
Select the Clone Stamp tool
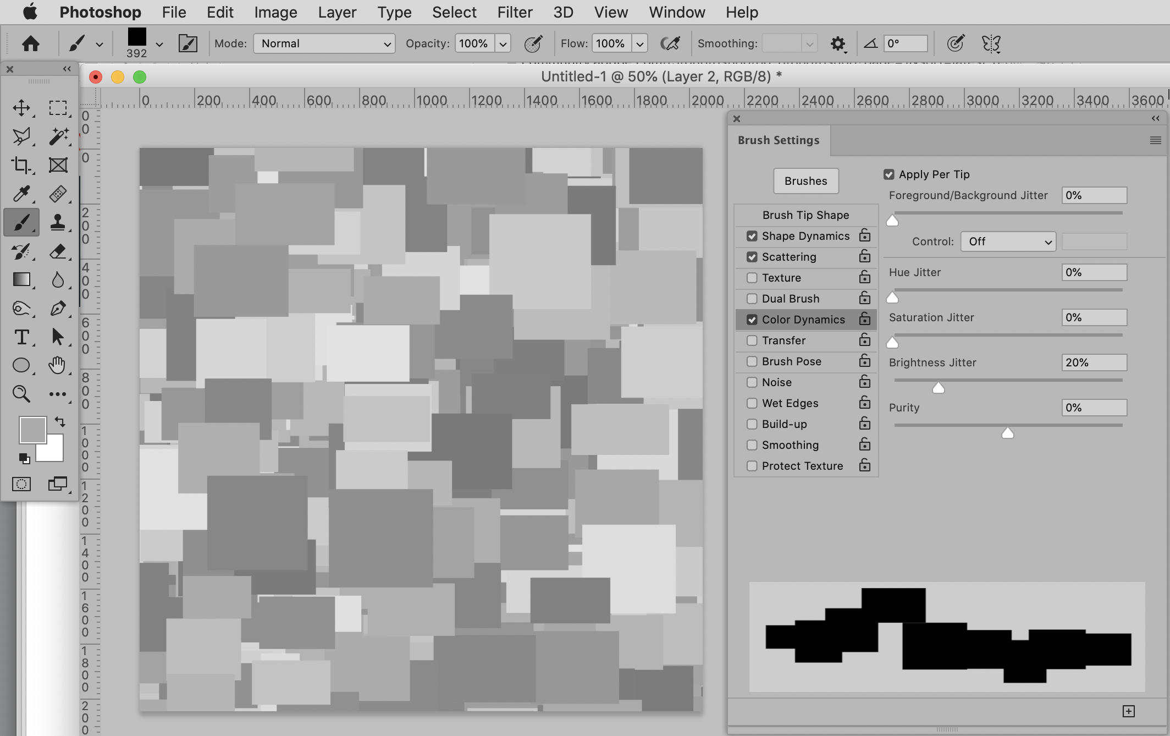pos(58,222)
